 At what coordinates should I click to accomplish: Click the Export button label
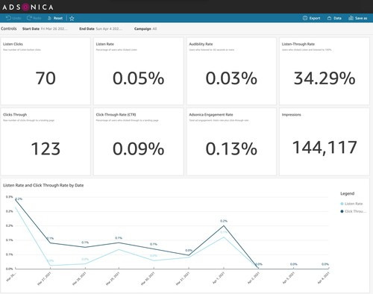[315, 18]
